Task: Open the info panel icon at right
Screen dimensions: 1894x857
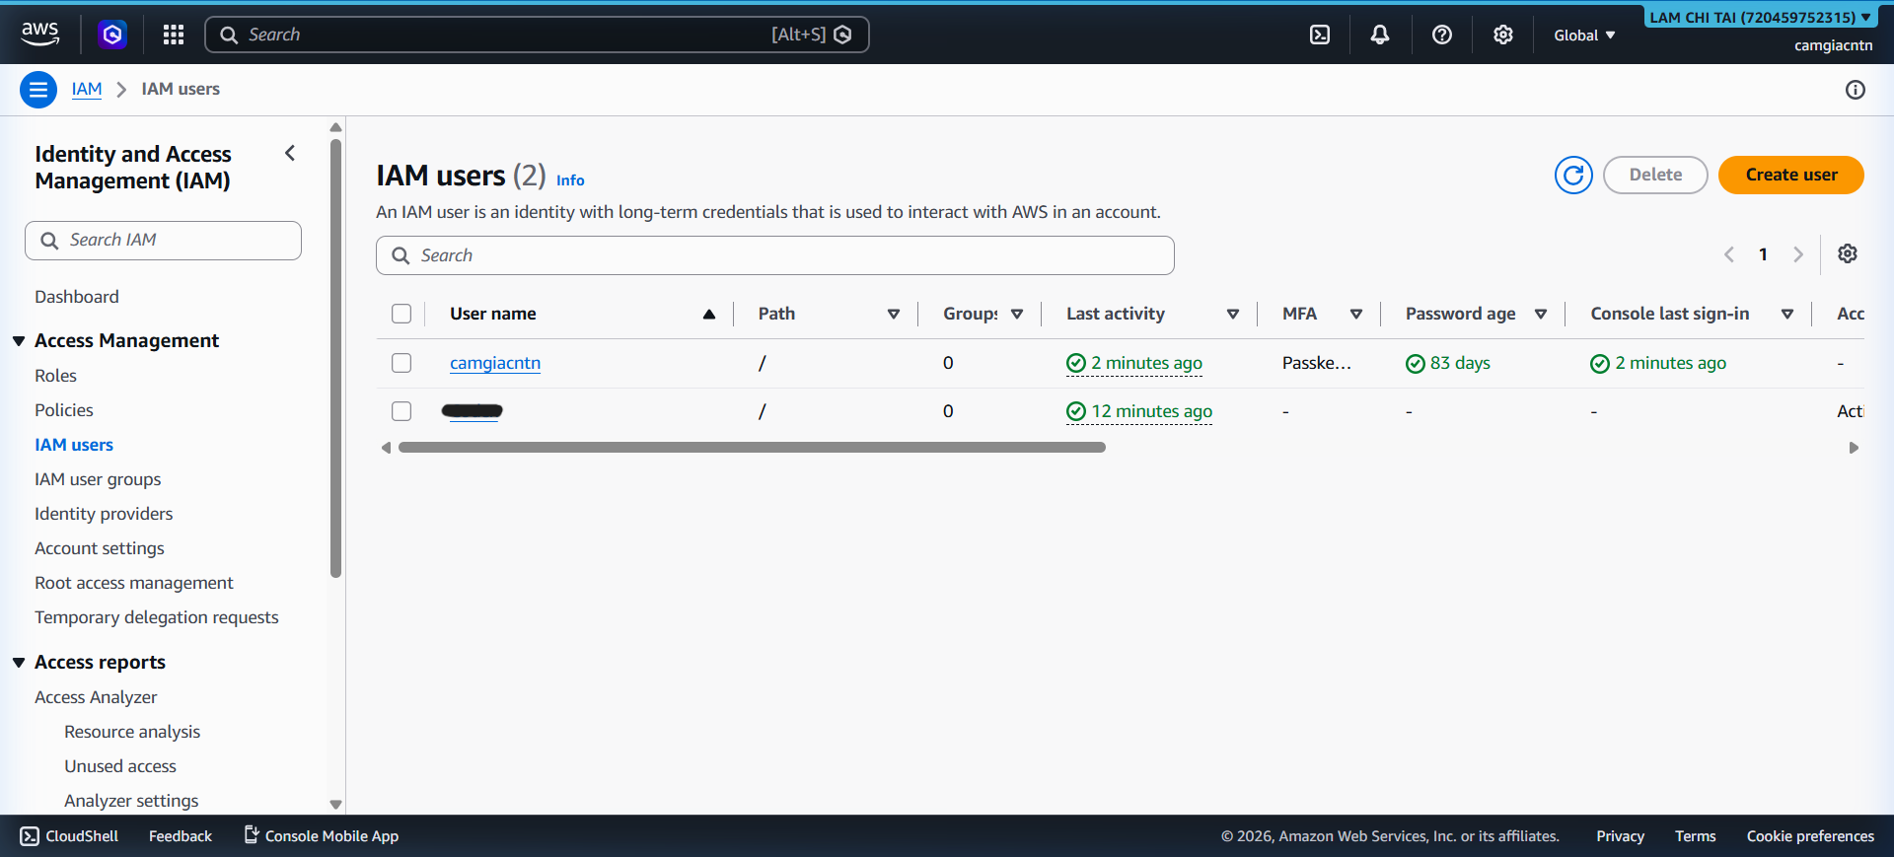Action: coord(1856,90)
